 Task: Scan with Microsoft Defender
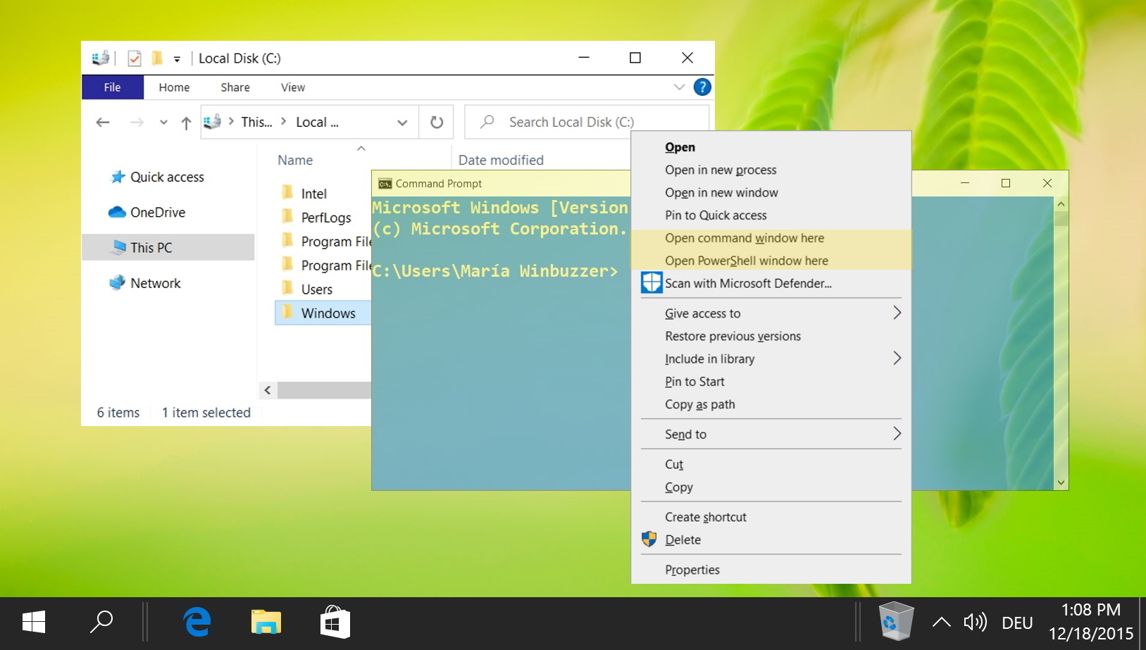748,283
